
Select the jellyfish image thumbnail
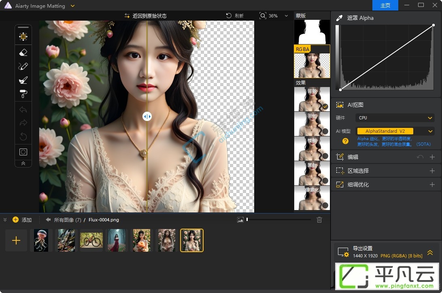tap(41, 240)
